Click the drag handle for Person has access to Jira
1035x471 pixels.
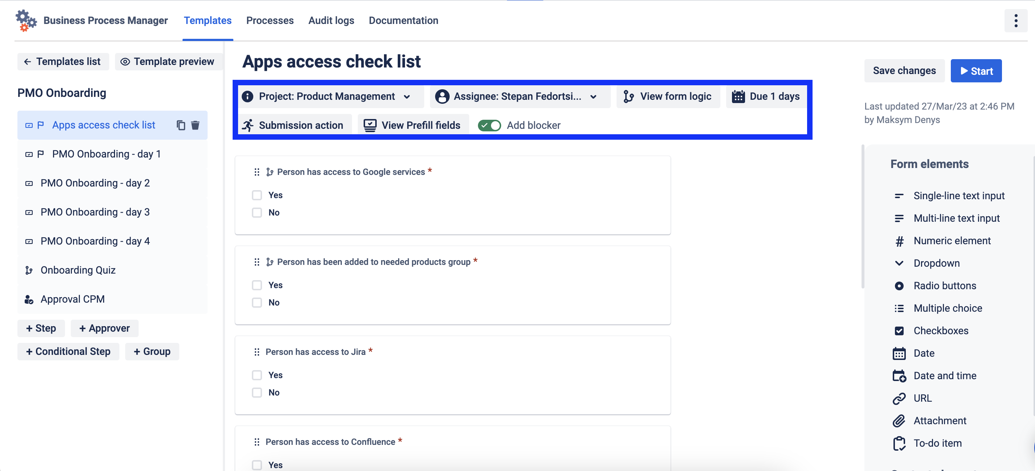[257, 352]
